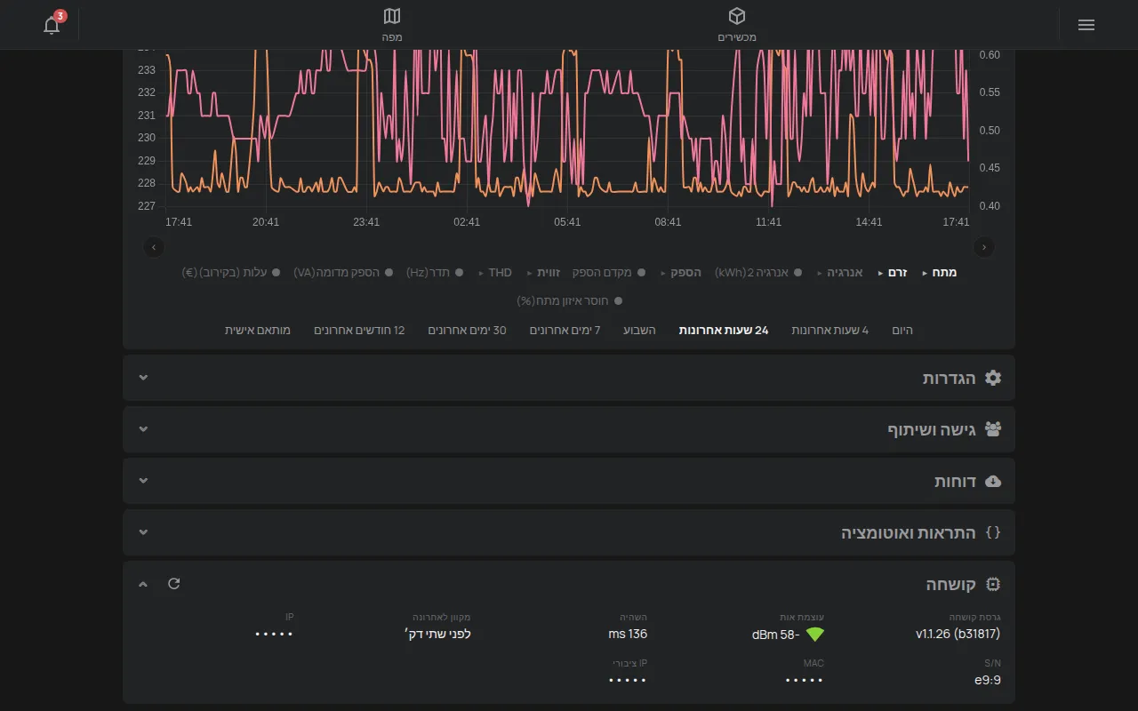This screenshot has width=1138, height=711.
Task: Click the green Wi-Fi signal icon
Action: [815, 635]
